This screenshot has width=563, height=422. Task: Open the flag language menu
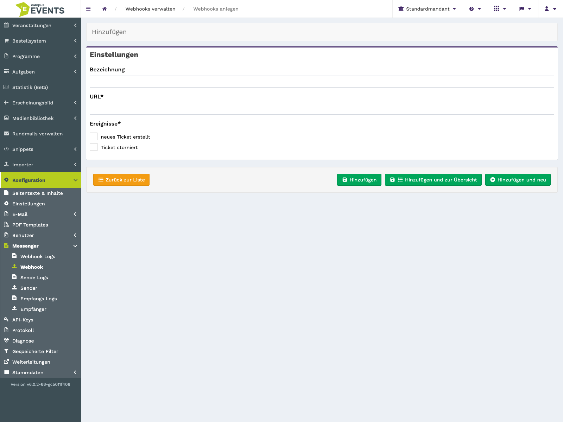(x=525, y=9)
